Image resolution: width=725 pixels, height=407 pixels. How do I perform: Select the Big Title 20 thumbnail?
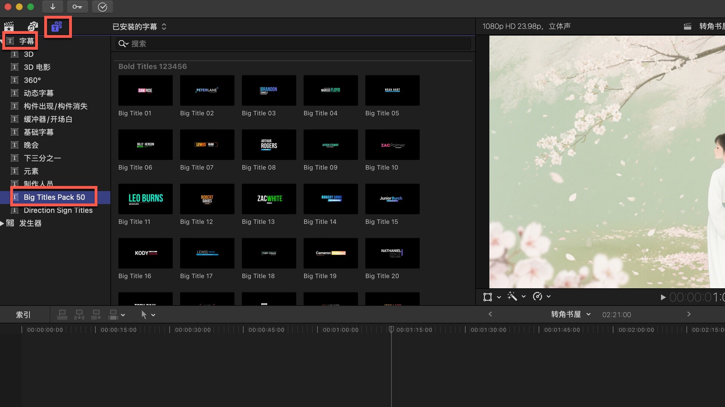coord(392,253)
